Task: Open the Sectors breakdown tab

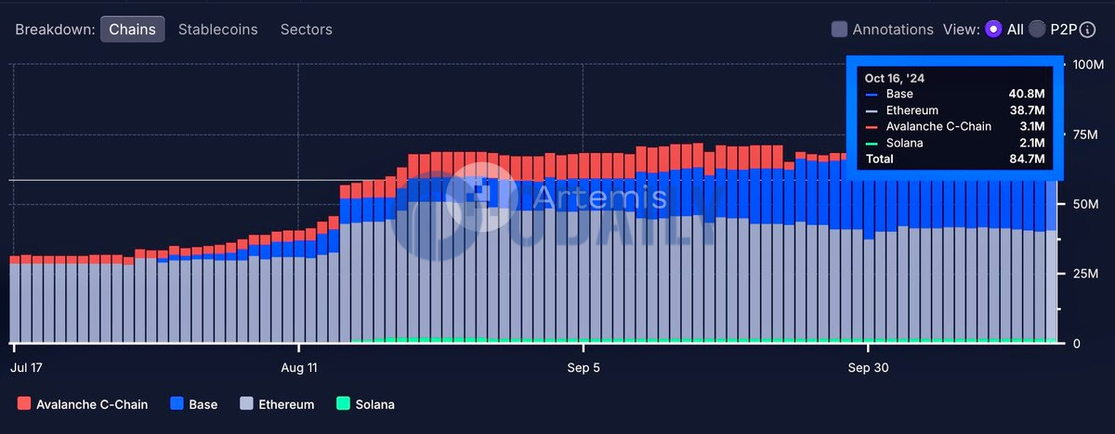Action: [306, 29]
